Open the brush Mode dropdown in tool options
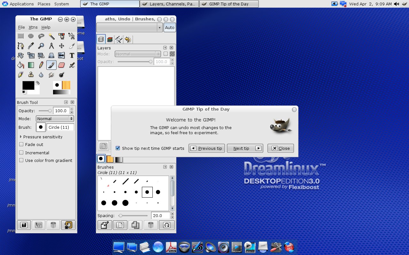Viewport: 409px width, 255px height. pyautogui.click(x=55, y=119)
